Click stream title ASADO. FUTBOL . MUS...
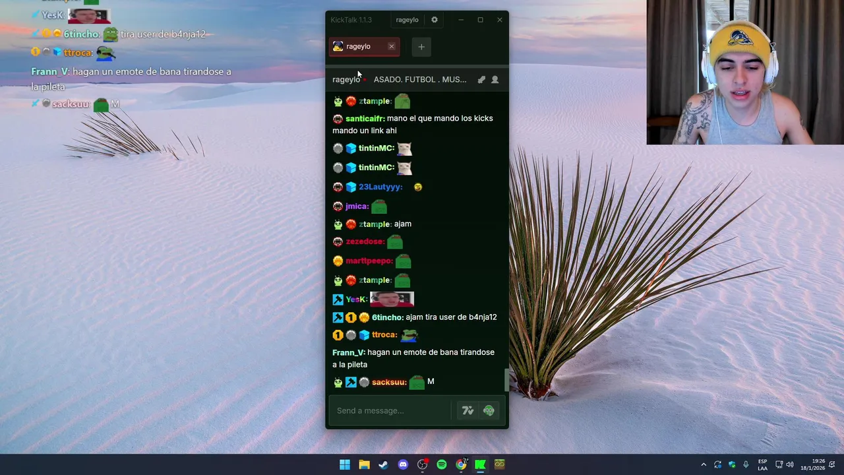 tap(420, 79)
